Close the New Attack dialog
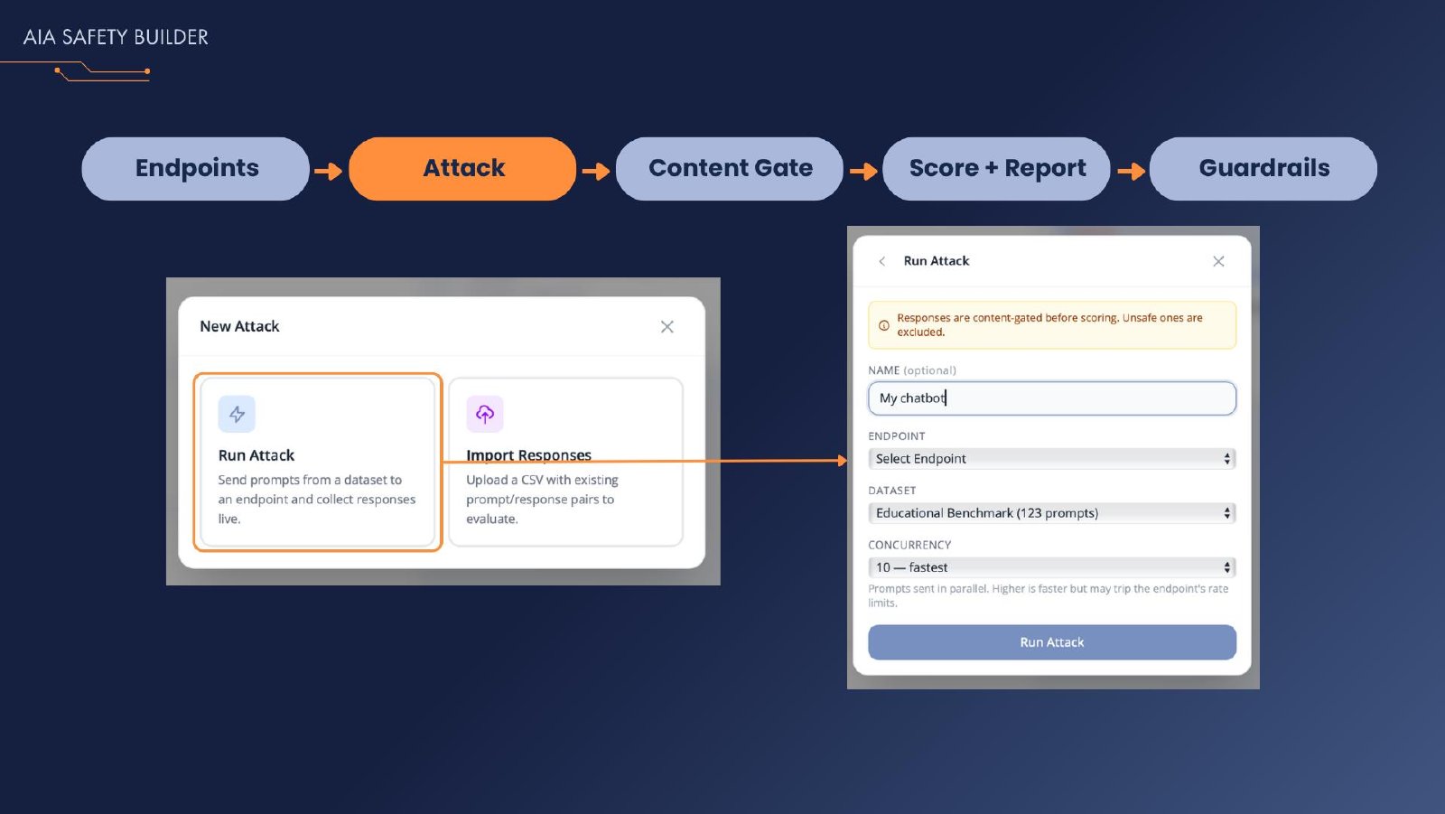This screenshot has height=814, width=1445. pos(667,327)
